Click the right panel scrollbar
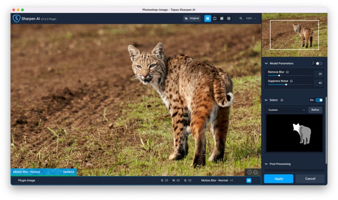The image size is (338, 200). click(326, 130)
